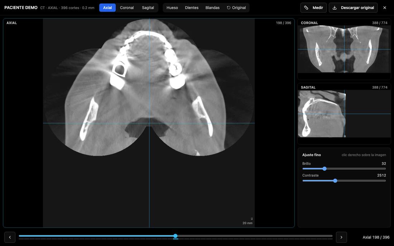Reset view with the Original button

coord(236,8)
